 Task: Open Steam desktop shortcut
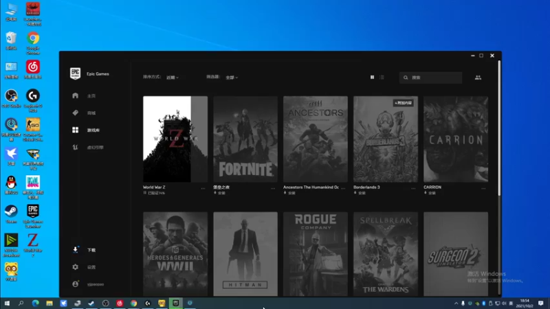tap(11, 214)
